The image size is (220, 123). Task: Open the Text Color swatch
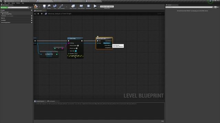pyautogui.click(x=76, y=51)
